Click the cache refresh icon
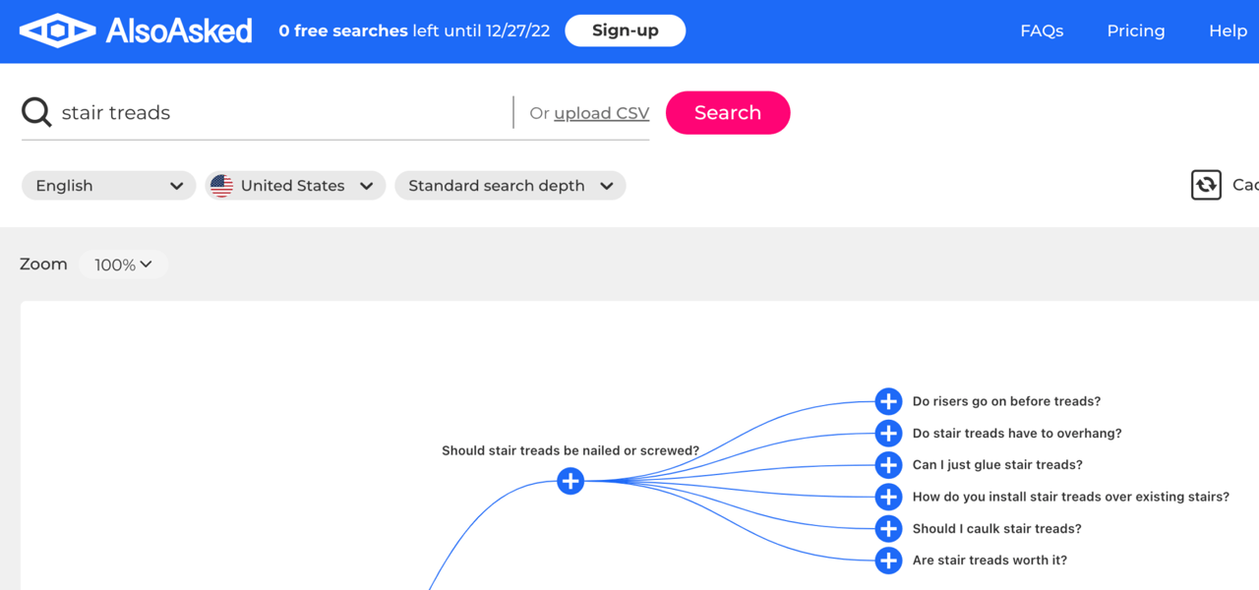The width and height of the screenshot is (1259, 590). (x=1206, y=185)
